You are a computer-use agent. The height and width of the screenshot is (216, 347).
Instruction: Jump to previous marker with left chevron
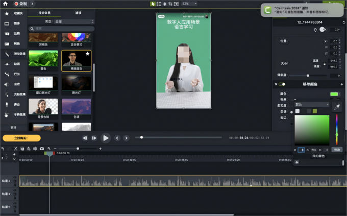pos(117,138)
